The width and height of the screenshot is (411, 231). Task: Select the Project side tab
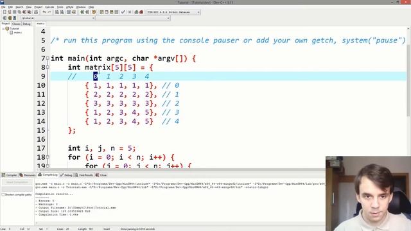click(x=6, y=24)
